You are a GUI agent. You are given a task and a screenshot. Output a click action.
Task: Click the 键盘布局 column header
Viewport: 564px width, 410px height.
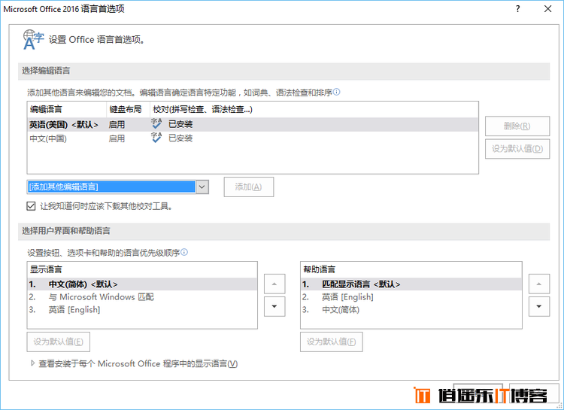[x=128, y=109]
